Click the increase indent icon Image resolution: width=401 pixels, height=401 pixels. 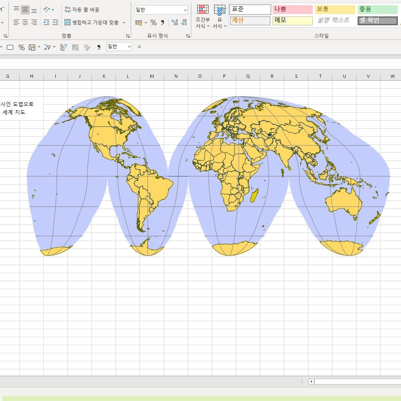[x=55, y=22]
